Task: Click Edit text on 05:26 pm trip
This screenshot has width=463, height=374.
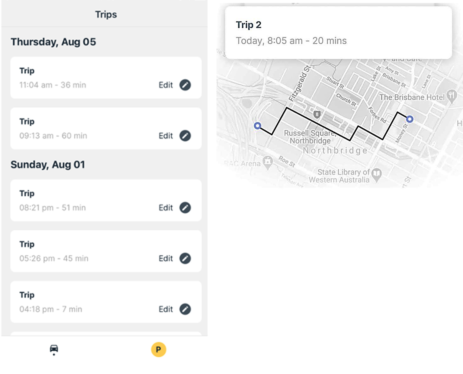Action: 166,258
